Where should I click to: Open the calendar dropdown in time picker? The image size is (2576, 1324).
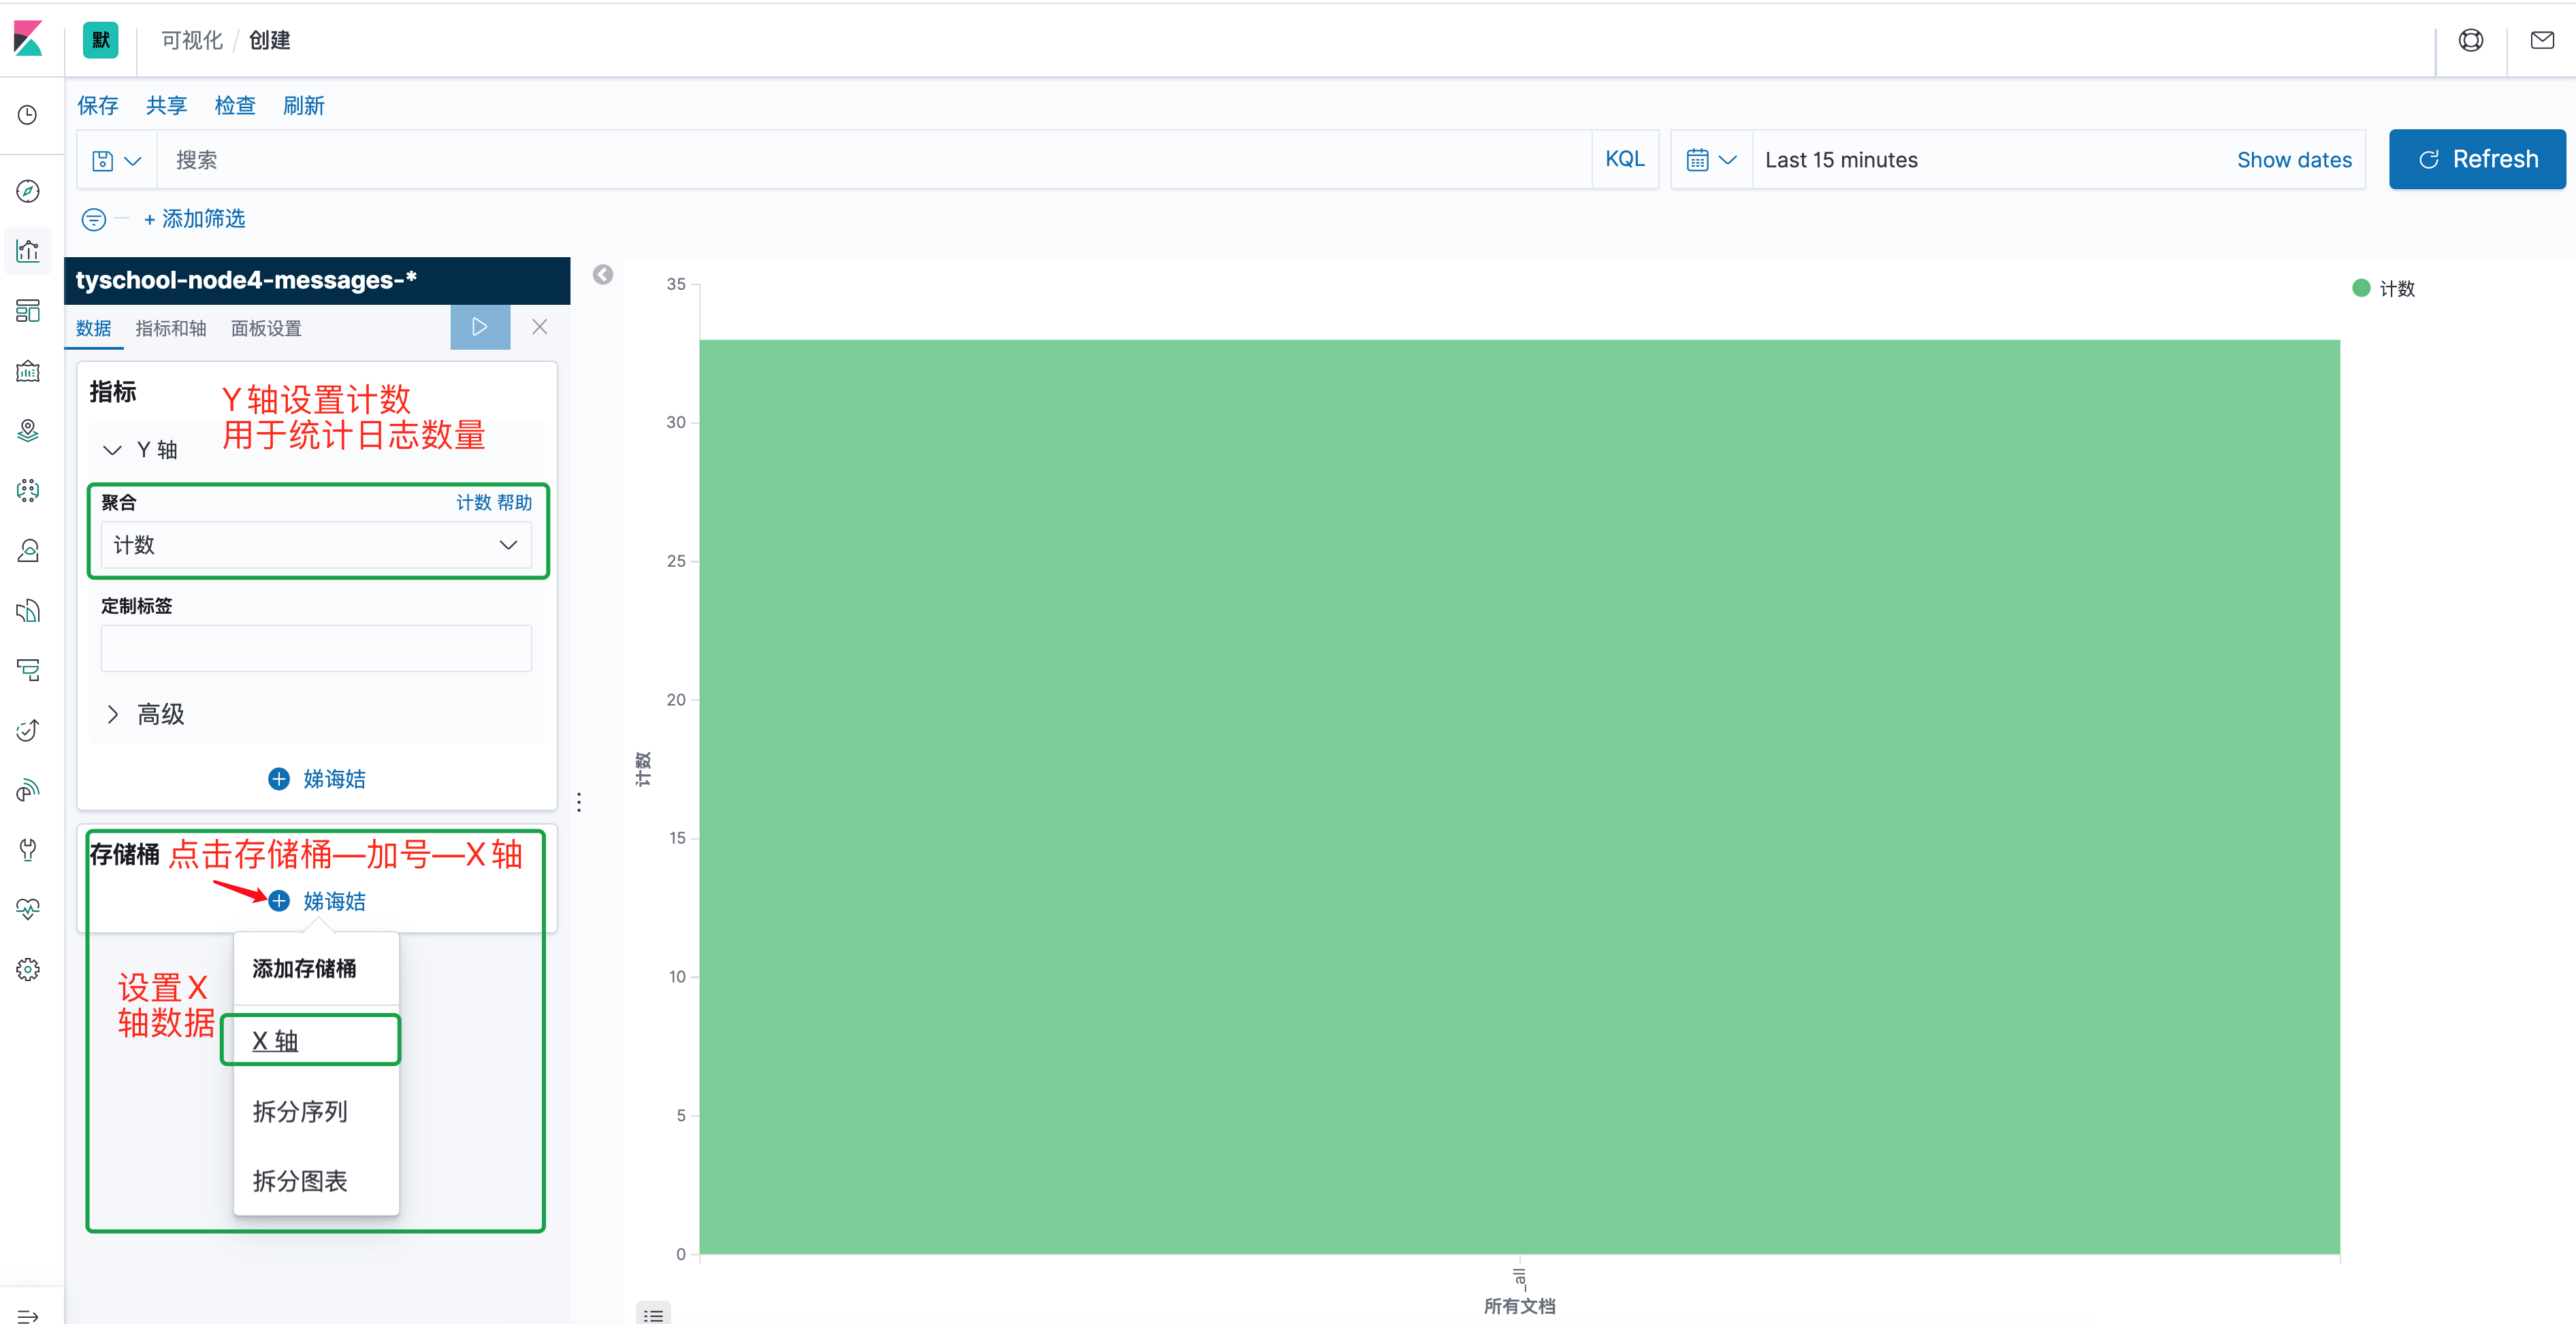pos(1710,159)
